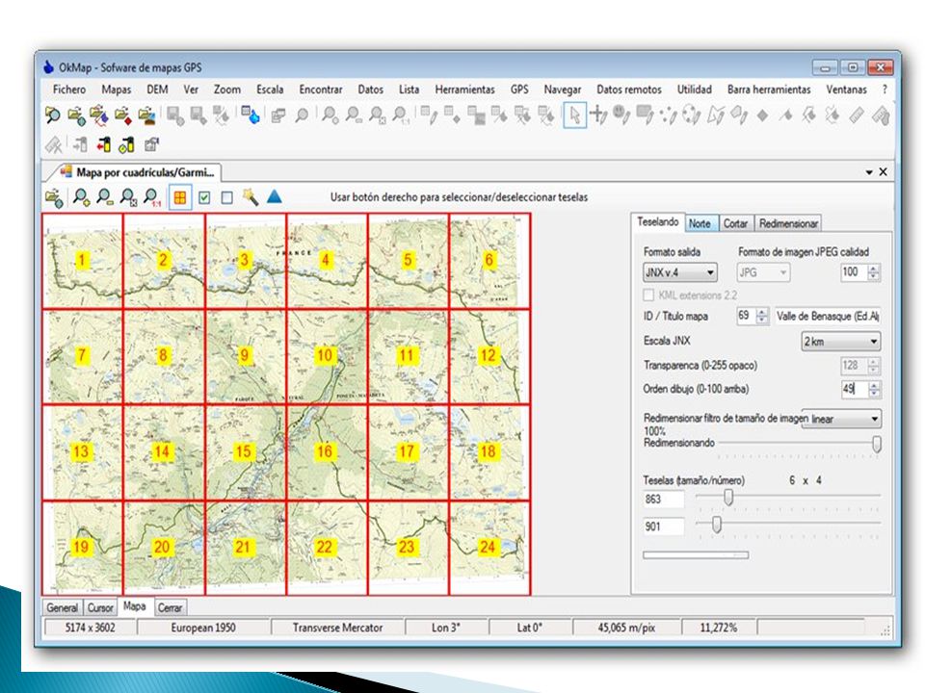Zoom out using the tile toolbar magnifier
The width and height of the screenshot is (925, 693).
click(x=105, y=197)
